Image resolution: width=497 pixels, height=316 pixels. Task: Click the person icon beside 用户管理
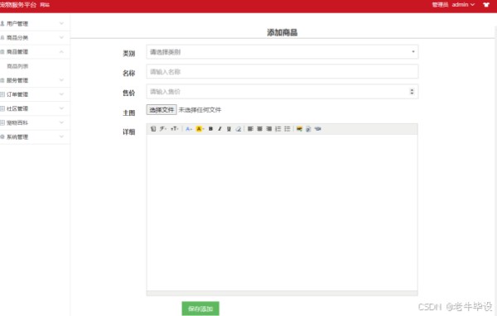coord(2,23)
